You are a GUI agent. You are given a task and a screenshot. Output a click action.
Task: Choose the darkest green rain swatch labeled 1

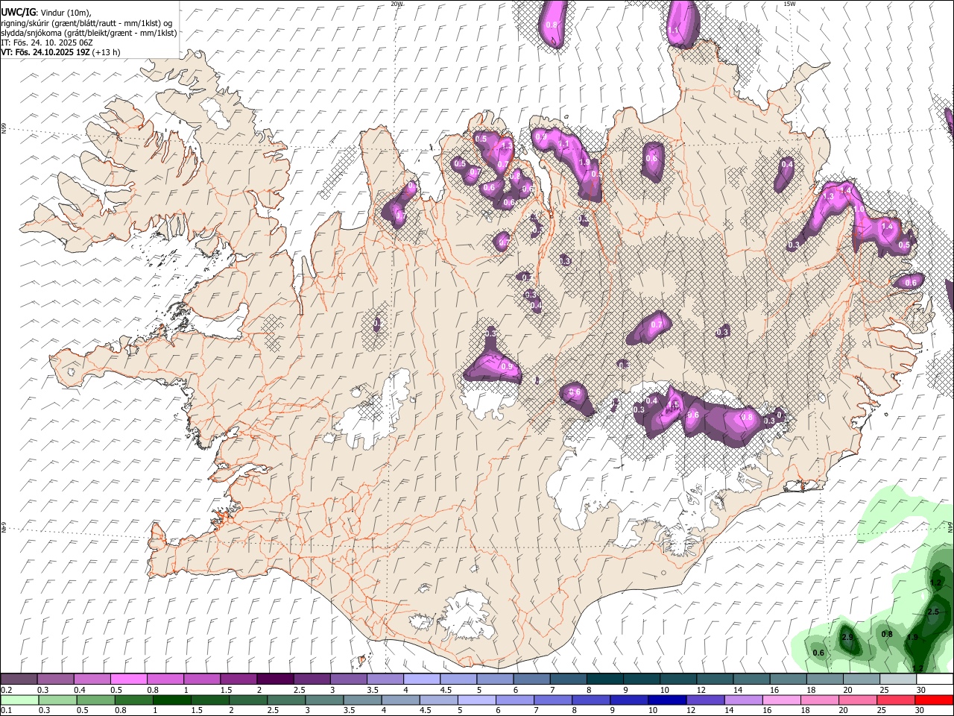(x=171, y=700)
